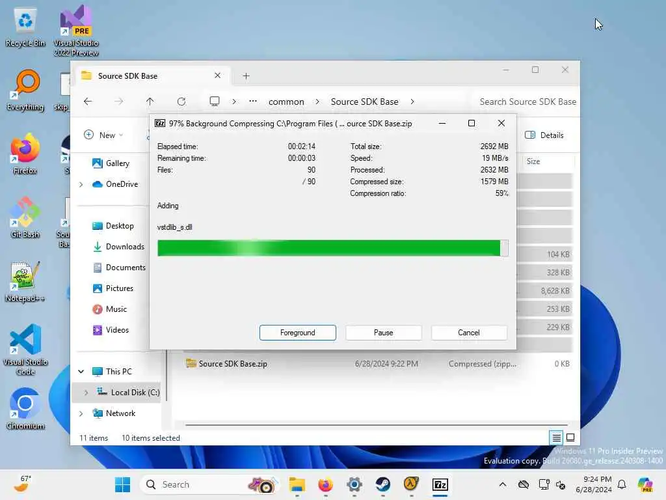This screenshot has height=500, width=666.
Task: Open Documents quick access folder
Action: pyautogui.click(x=120, y=268)
